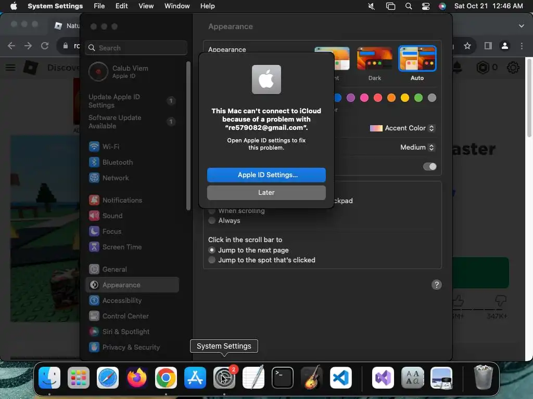Open Control Center in the menu bar

(426, 6)
